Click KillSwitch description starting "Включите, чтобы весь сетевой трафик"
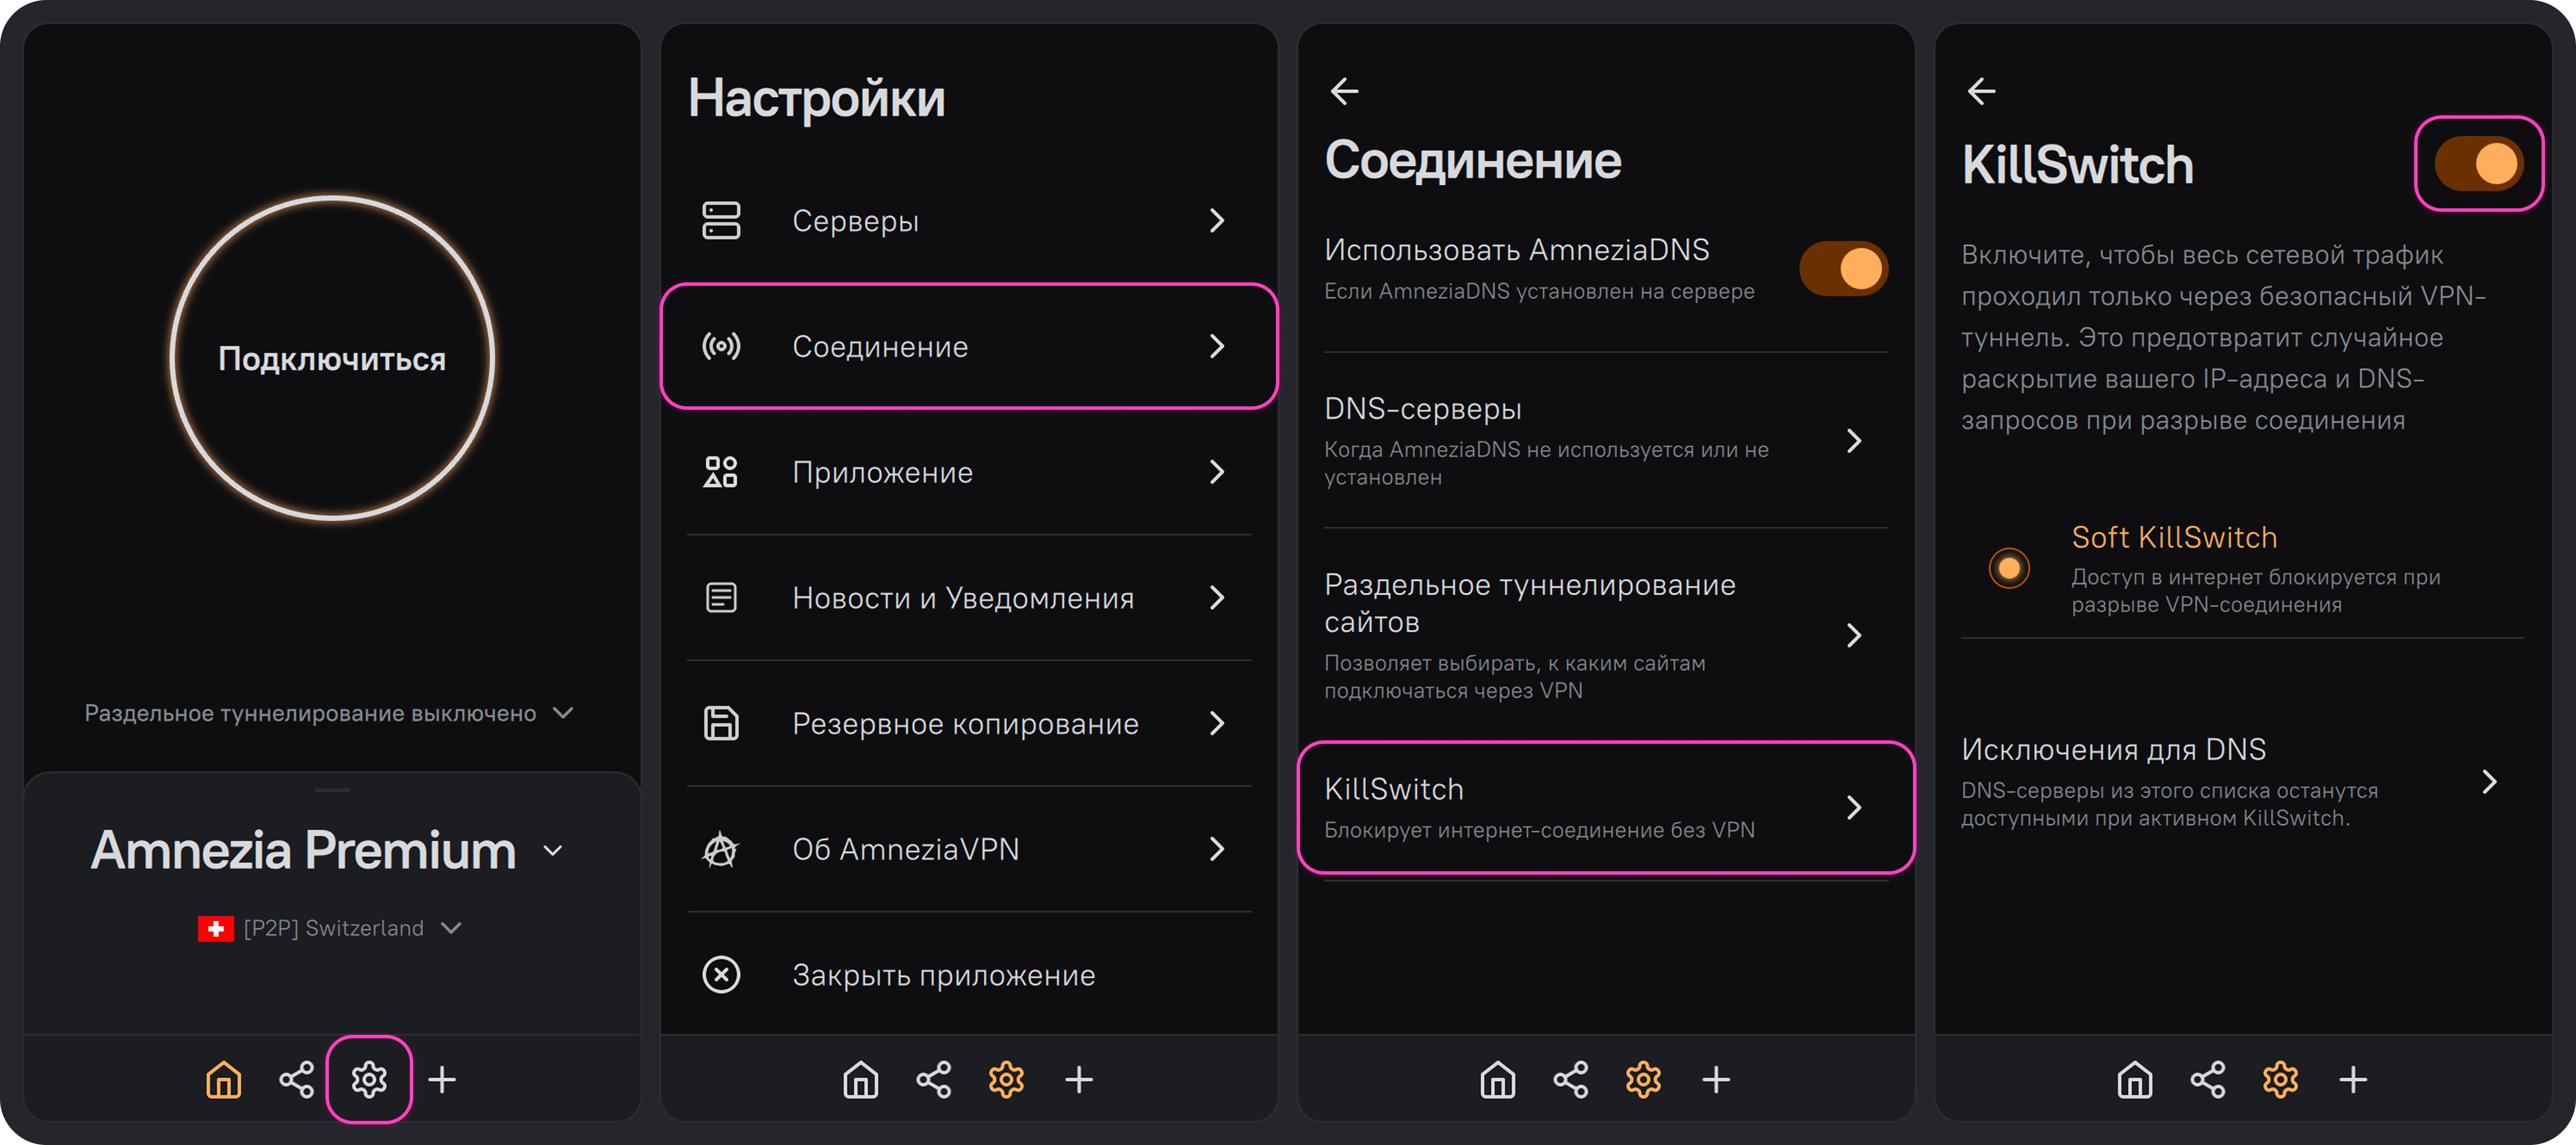Viewport: 2576px width, 1145px height. click(x=2223, y=338)
